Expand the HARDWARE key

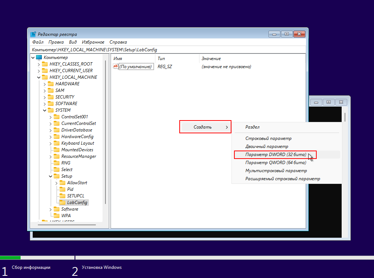tap(44, 84)
